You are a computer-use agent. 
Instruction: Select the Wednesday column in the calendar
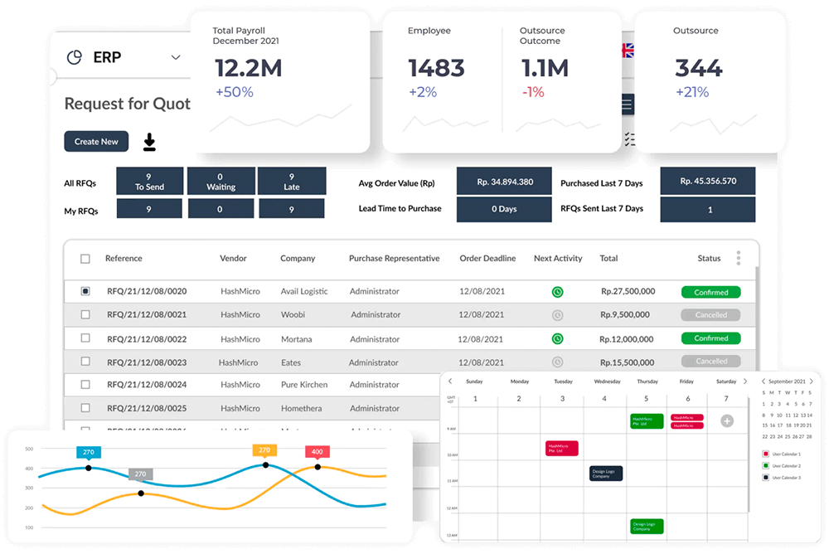tap(604, 381)
